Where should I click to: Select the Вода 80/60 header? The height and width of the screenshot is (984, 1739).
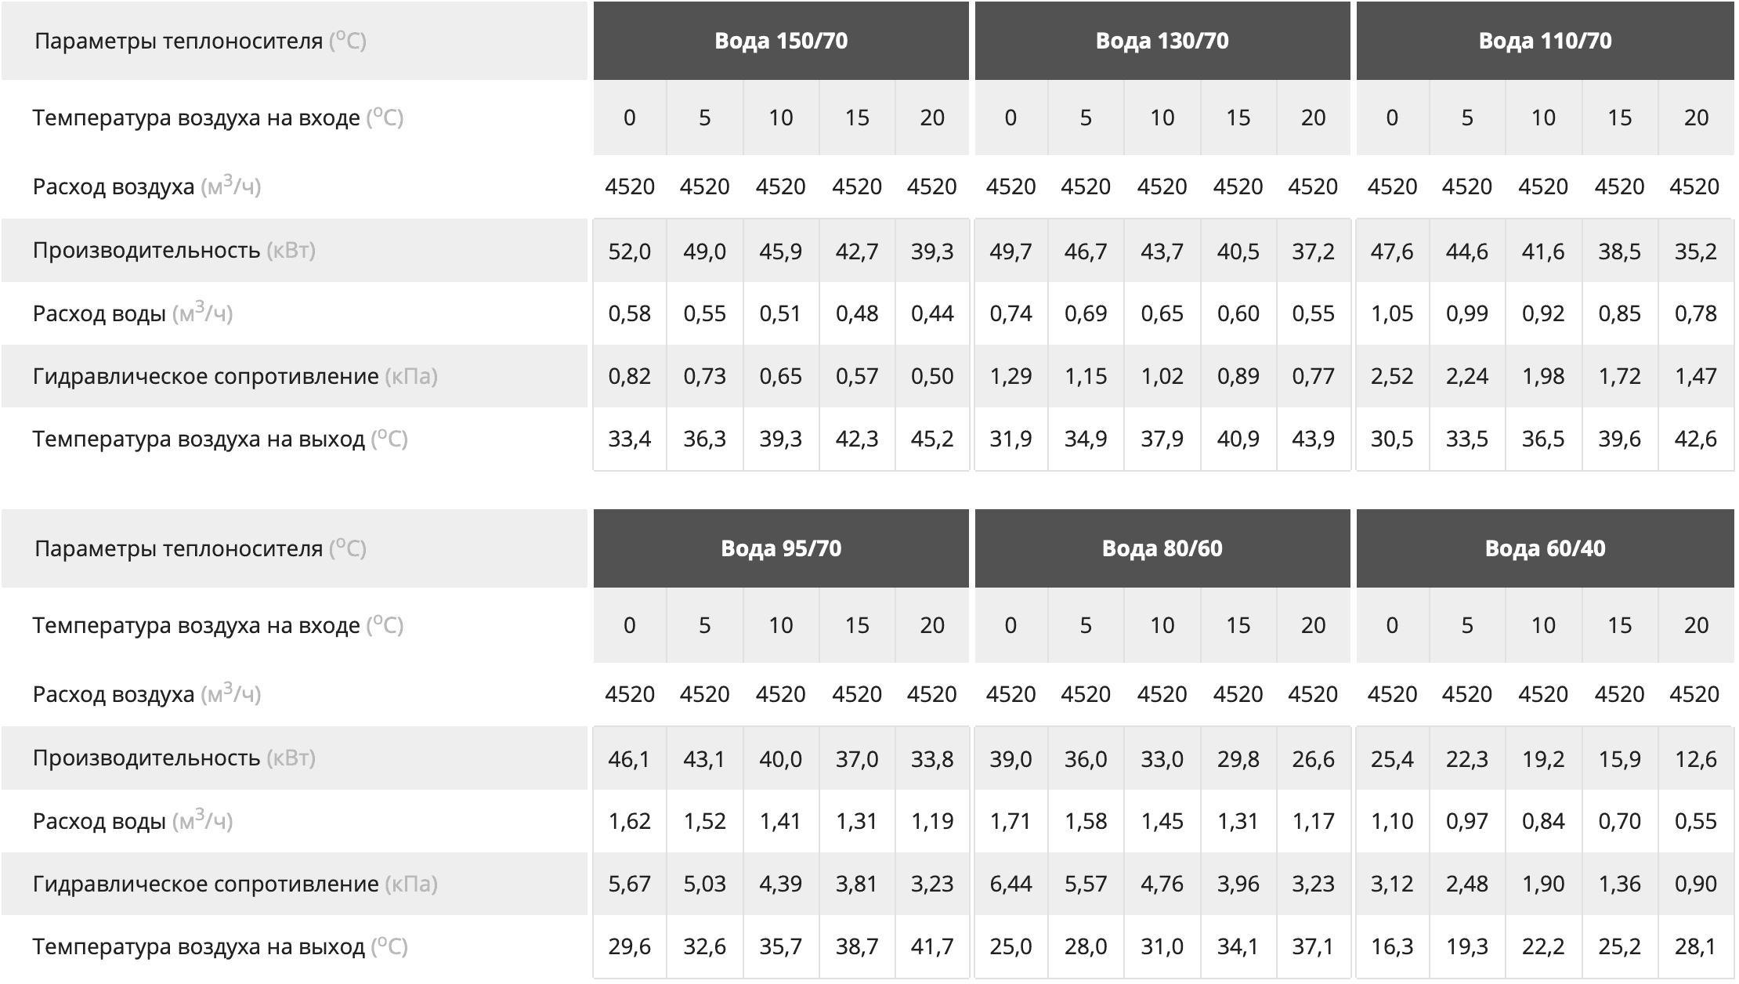pyautogui.click(x=1162, y=548)
